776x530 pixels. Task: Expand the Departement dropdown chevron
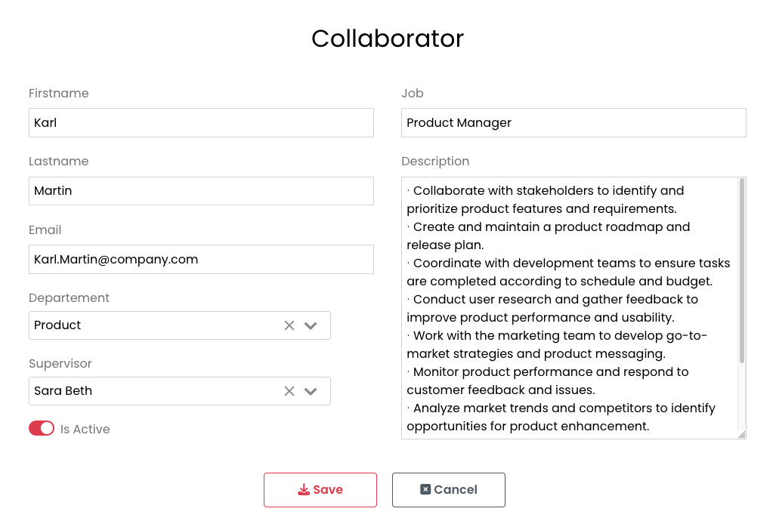(311, 325)
